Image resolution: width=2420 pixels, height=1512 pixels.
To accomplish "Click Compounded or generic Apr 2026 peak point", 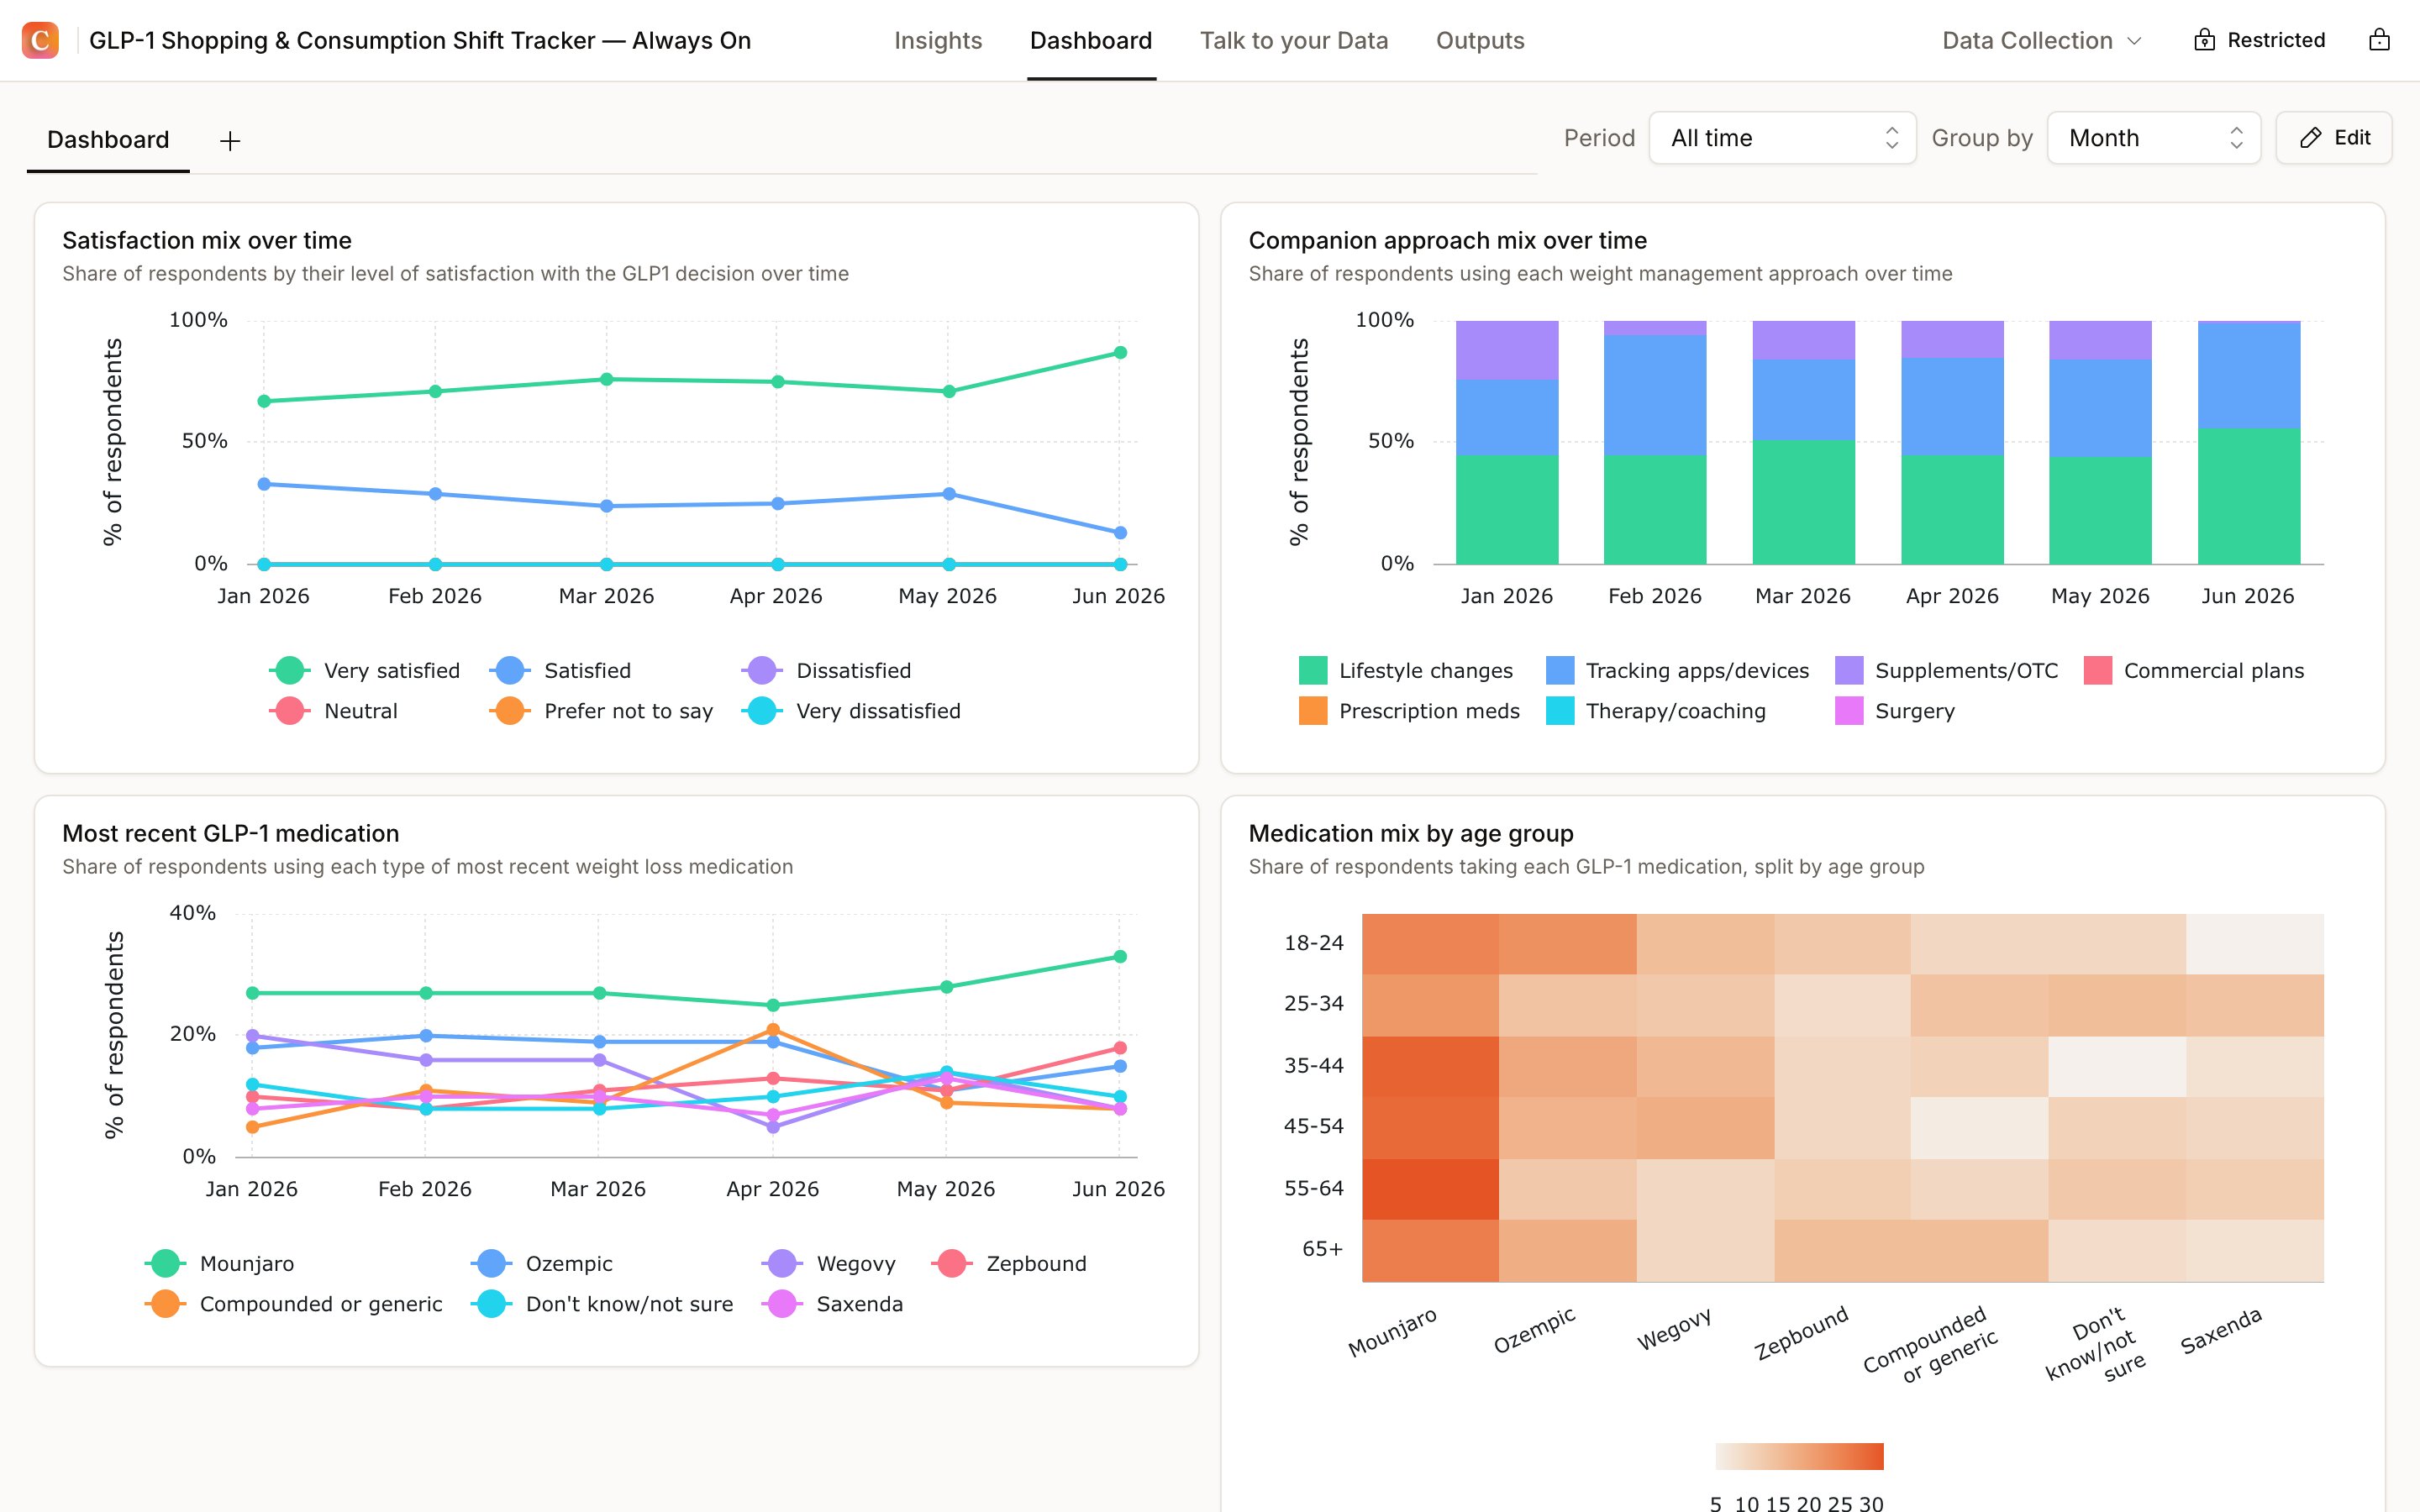I will (x=772, y=1030).
